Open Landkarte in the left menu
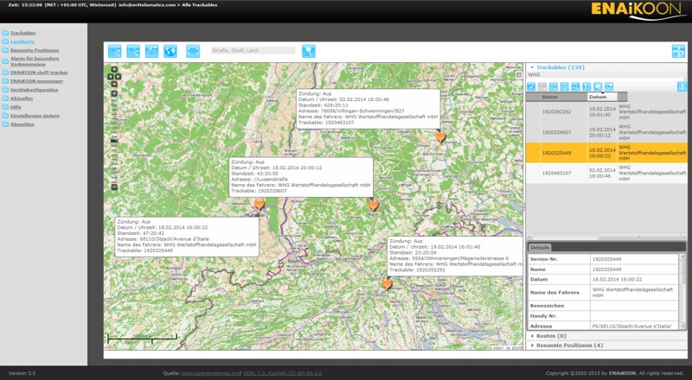Image resolution: width=692 pixels, height=380 pixels. pos(22,41)
